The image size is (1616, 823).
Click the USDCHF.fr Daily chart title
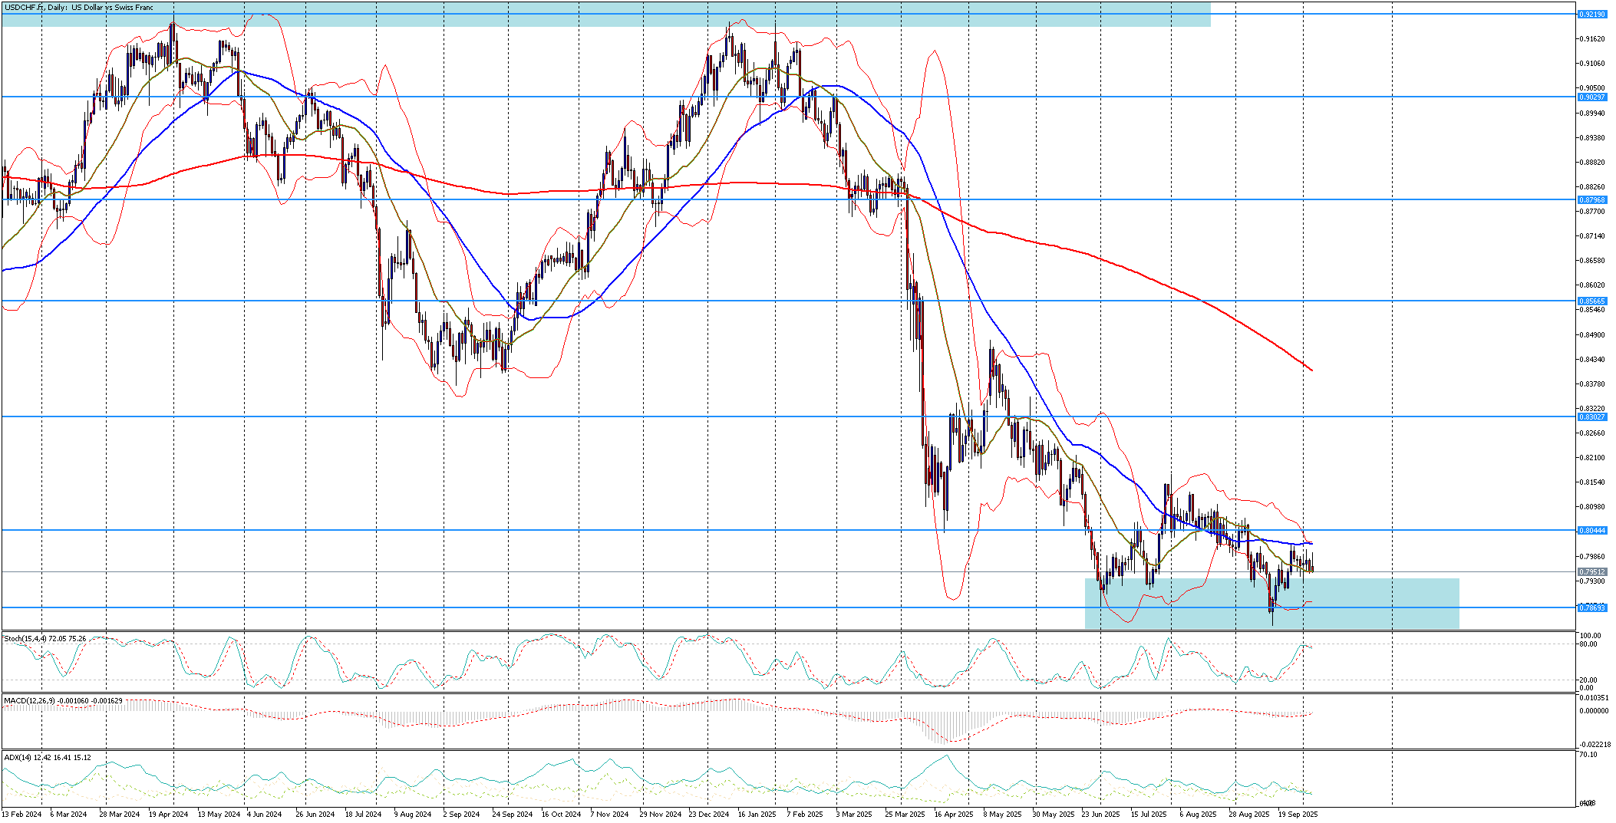(x=79, y=8)
